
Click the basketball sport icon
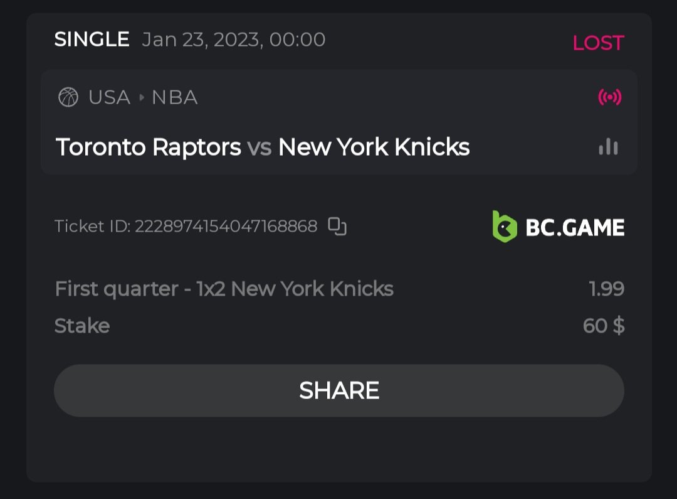click(x=68, y=97)
